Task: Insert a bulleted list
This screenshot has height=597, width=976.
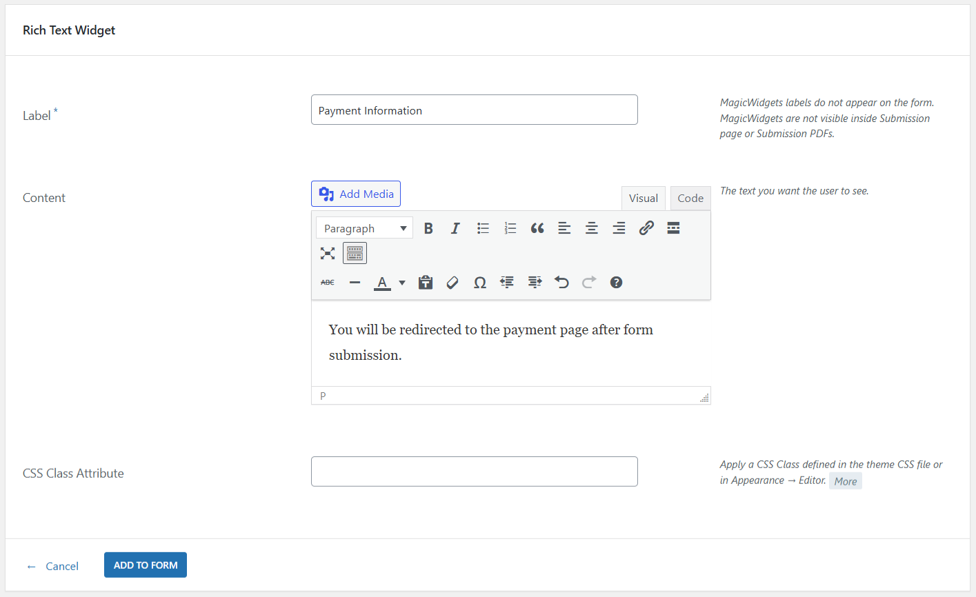Action: coord(483,228)
